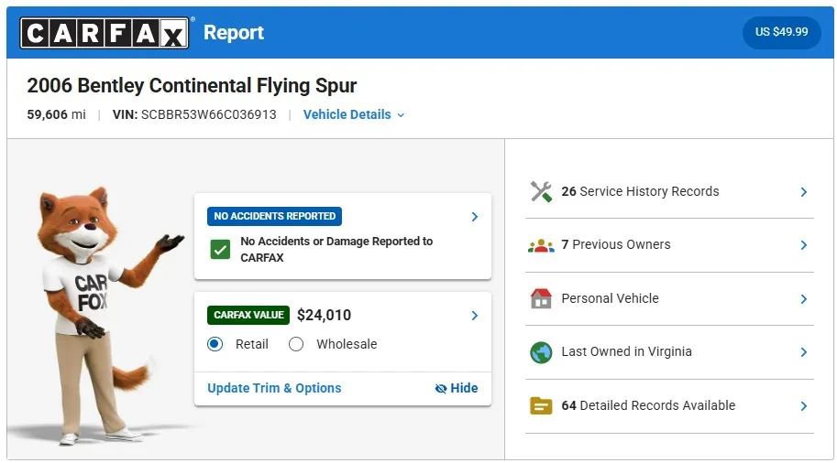
Task: Click the vehicle title 2006 Bentley Continental
Action: (192, 85)
